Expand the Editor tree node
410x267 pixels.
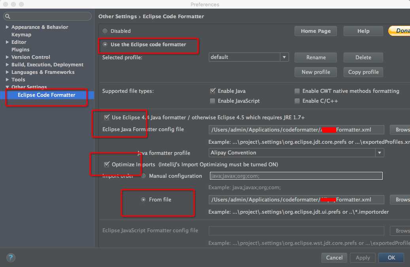[x=8, y=42]
